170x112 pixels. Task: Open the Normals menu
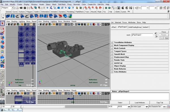click(x=76, y=5)
